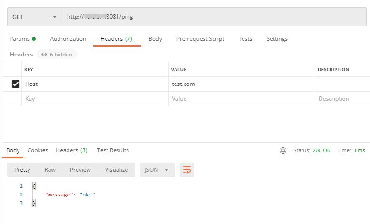Click the request URL input field
The image size is (370, 224).
tap(214, 17)
